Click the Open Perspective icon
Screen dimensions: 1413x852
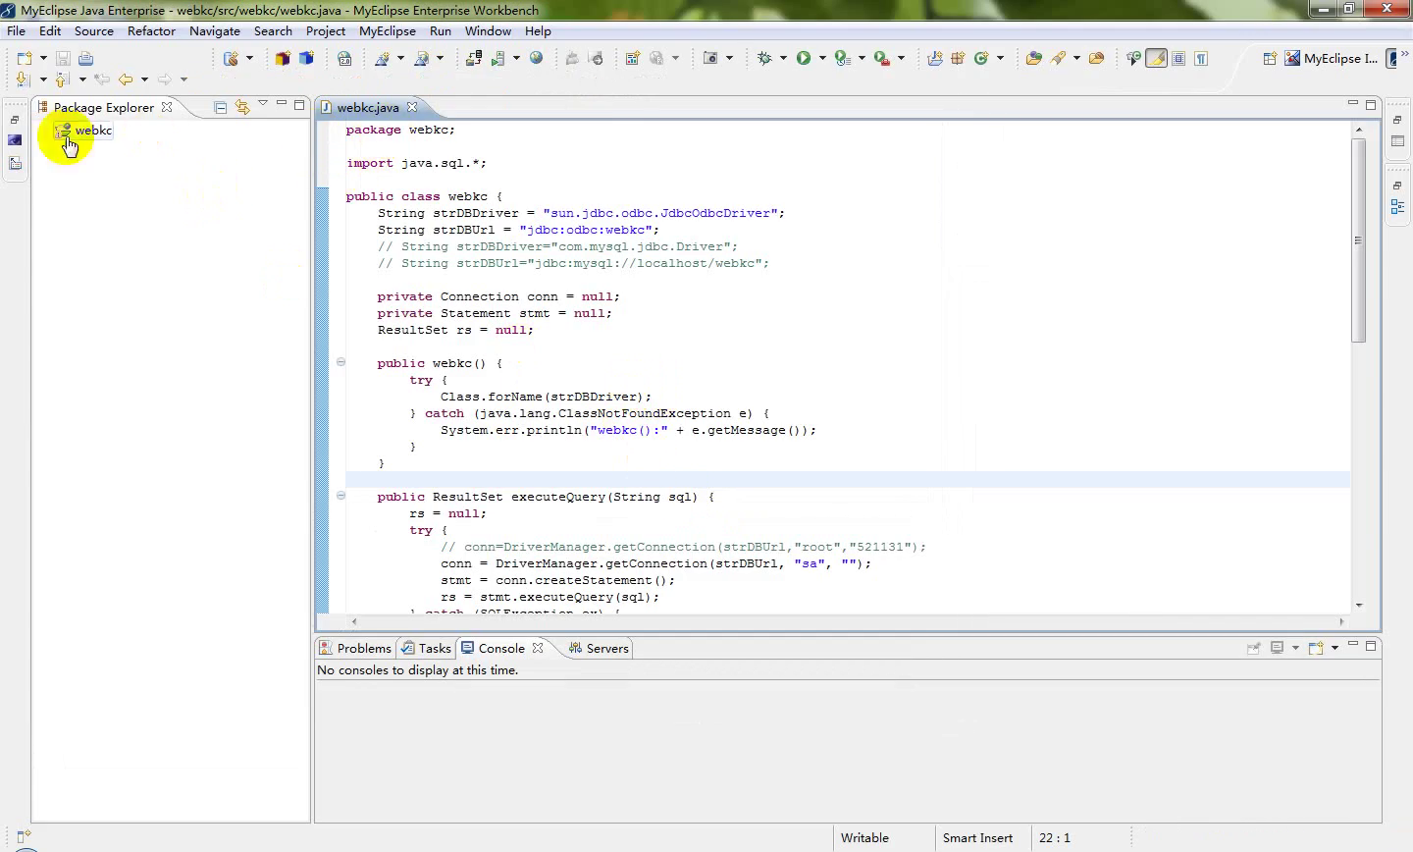[1269, 59]
